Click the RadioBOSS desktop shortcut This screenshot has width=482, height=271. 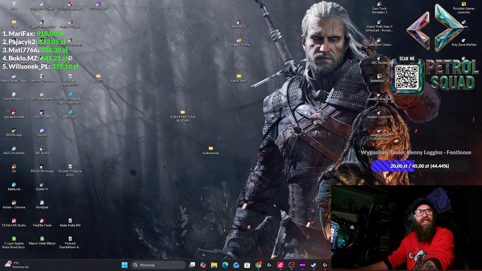click(239, 24)
